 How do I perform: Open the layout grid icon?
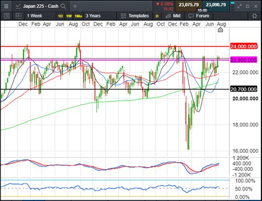[x=19, y=16]
